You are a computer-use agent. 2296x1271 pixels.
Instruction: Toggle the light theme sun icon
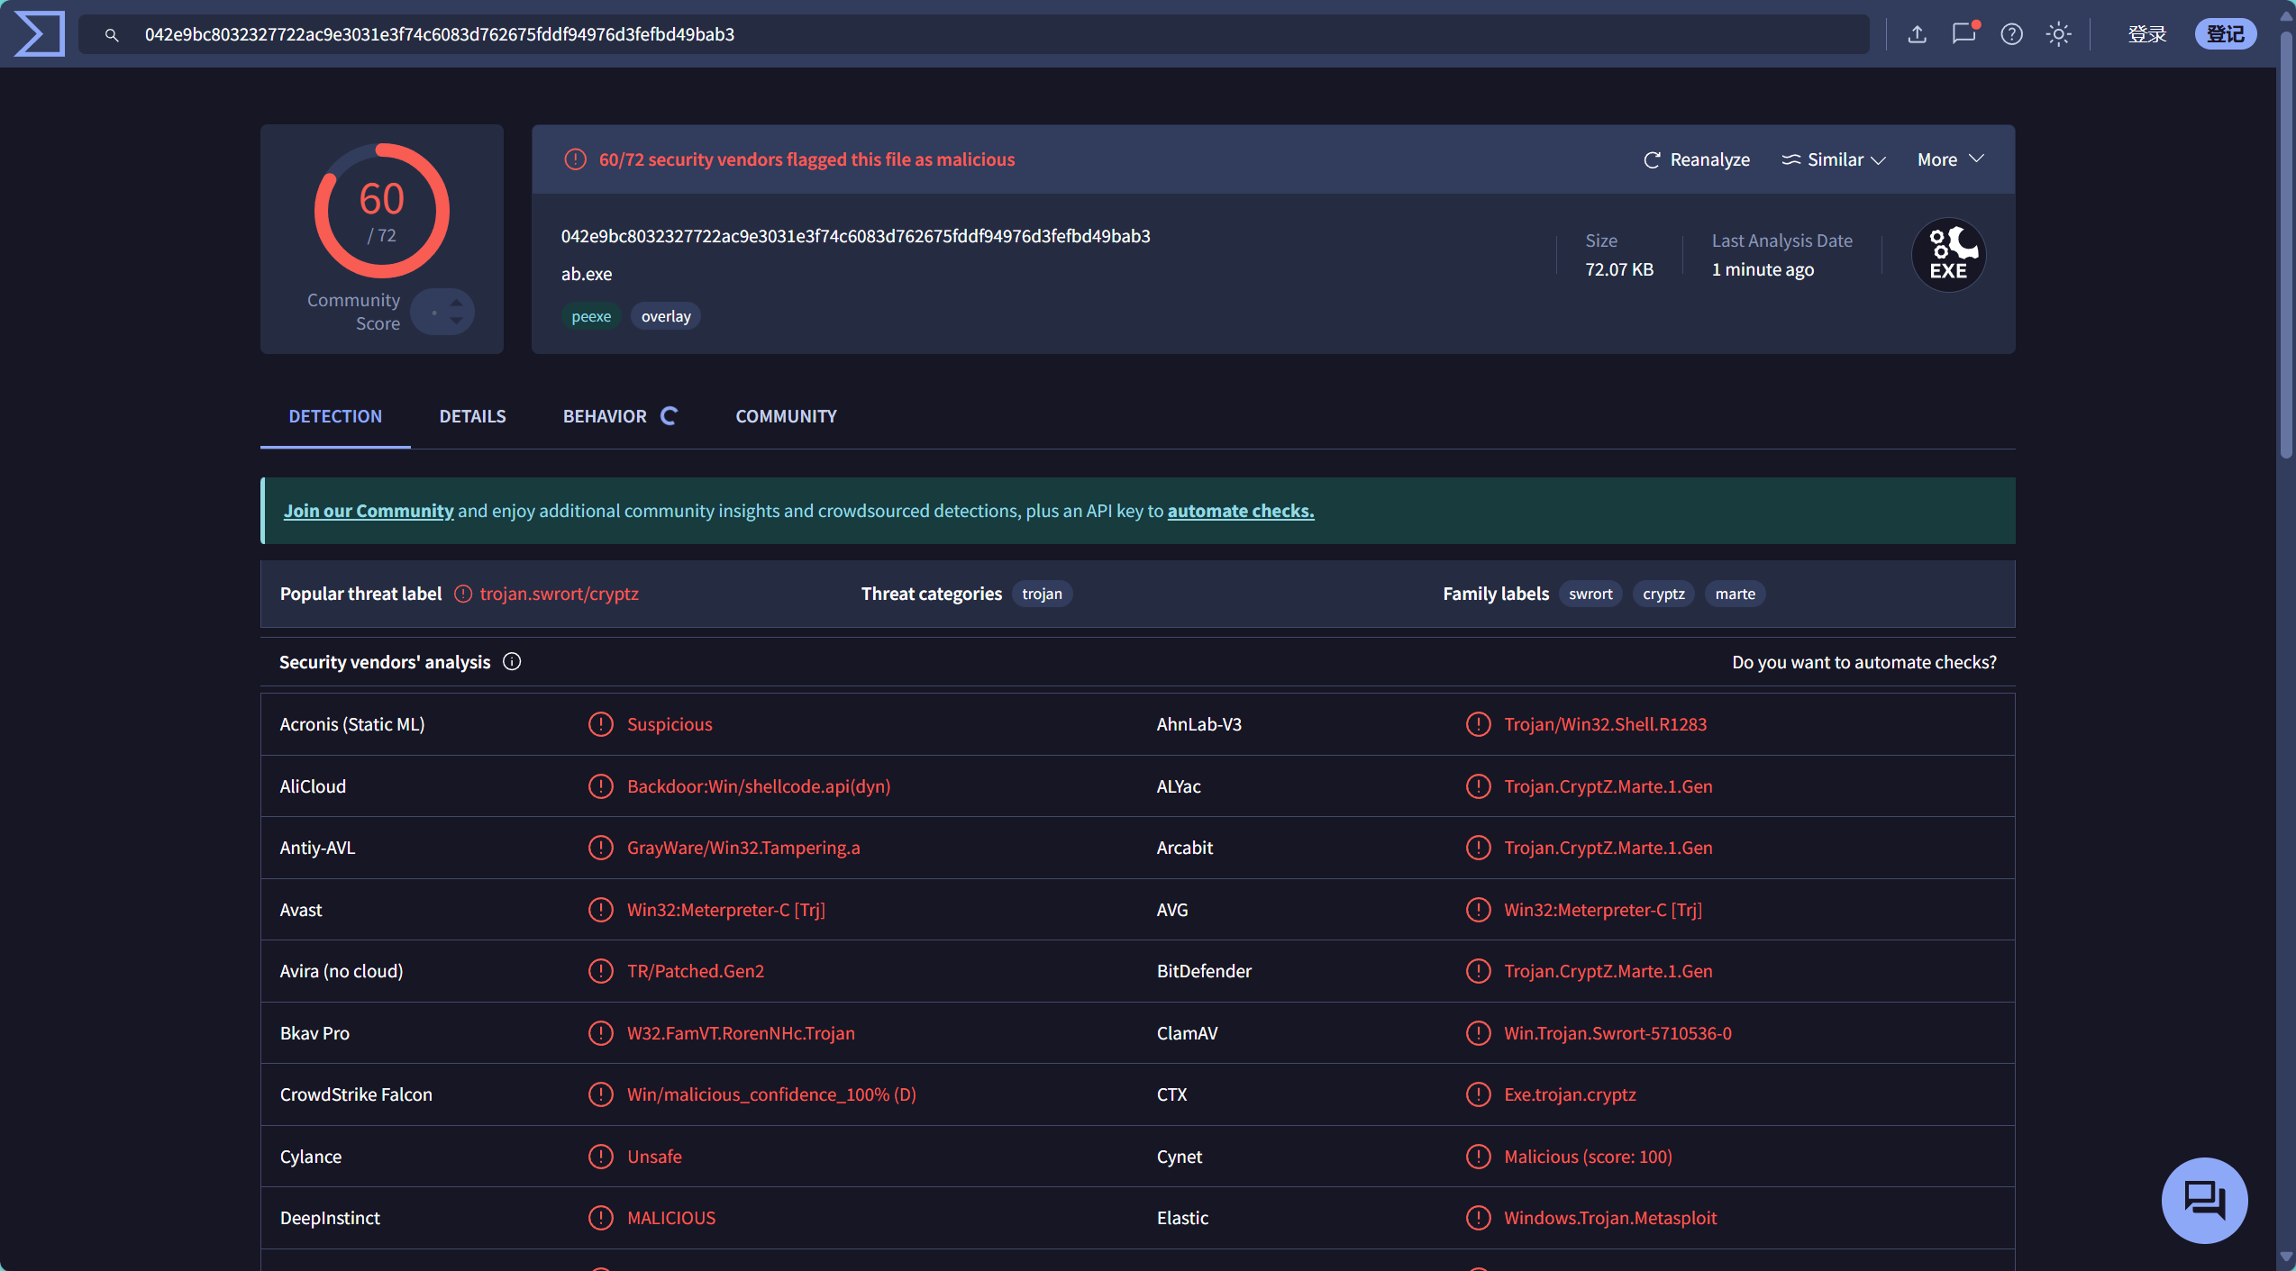[2058, 34]
